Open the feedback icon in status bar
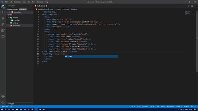Image resolution: width=198 pixels, height=111 pixels. (192, 107)
